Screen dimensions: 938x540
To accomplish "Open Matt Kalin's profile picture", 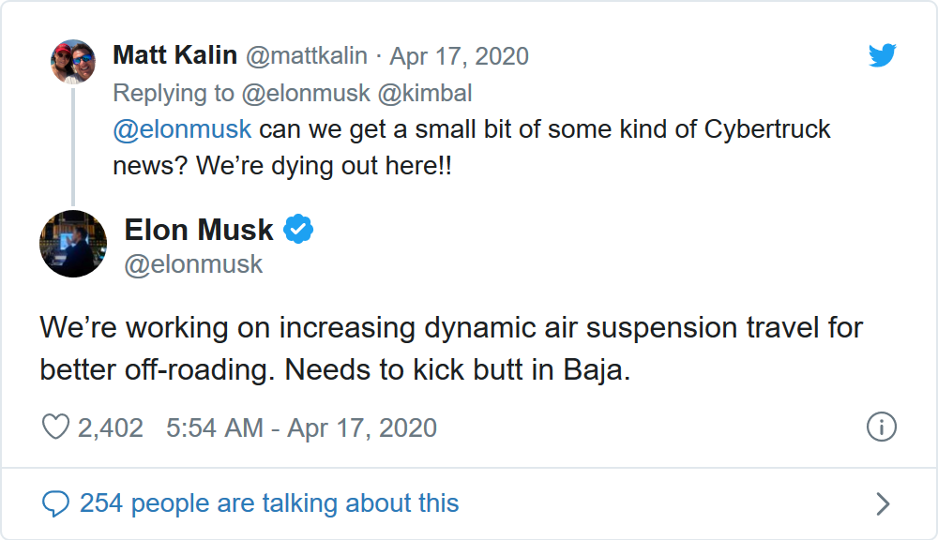I will [x=73, y=62].
